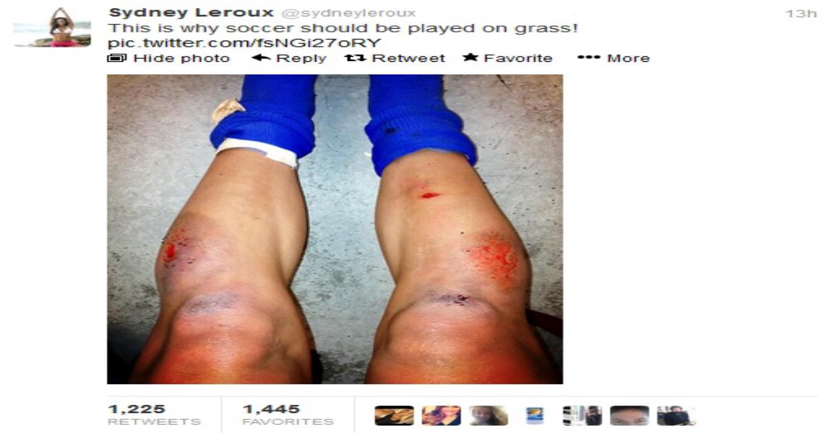Screen dimensions: 826x433
Task: Click the Reply arrow icon
Action: (261, 58)
